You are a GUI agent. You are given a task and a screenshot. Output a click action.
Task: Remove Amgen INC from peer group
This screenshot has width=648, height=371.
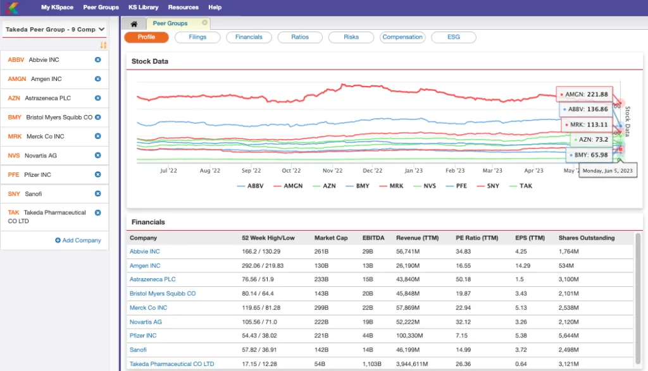(98, 79)
